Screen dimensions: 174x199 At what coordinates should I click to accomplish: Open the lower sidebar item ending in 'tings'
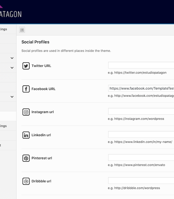coord(4,126)
